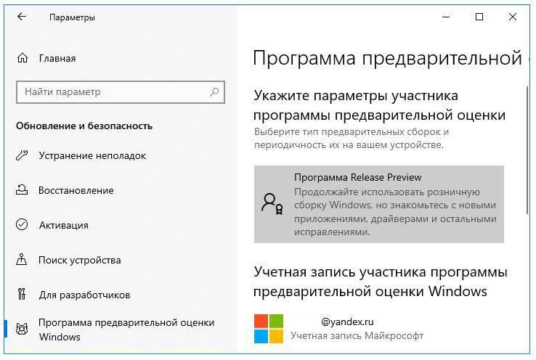Click the Insider program cat icon
The height and width of the screenshot is (360, 536).
point(22,329)
